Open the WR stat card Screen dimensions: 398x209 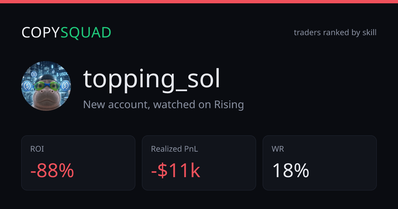click(x=320, y=163)
